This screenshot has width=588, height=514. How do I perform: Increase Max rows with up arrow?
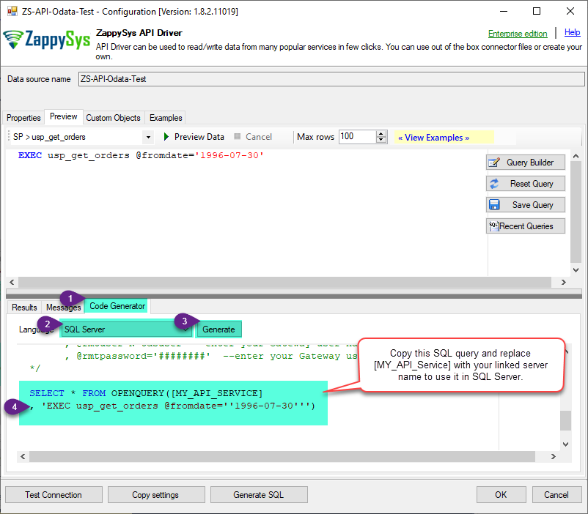[381, 134]
